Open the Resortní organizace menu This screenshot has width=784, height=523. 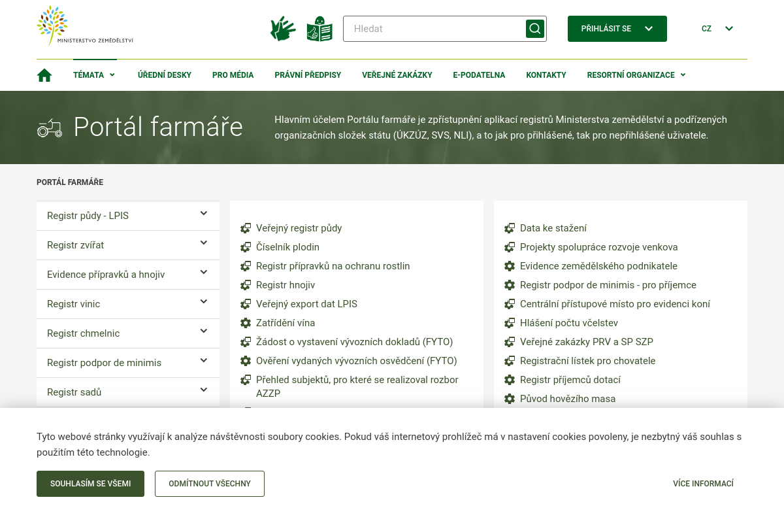[636, 75]
